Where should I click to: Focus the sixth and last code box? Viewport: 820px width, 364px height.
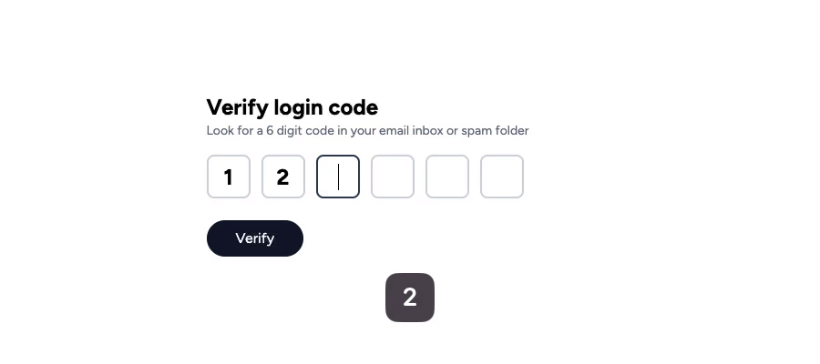[x=502, y=177]
